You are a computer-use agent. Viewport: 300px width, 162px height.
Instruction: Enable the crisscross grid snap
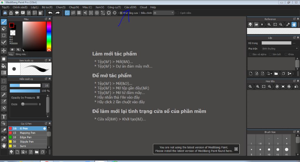point(79,13)
